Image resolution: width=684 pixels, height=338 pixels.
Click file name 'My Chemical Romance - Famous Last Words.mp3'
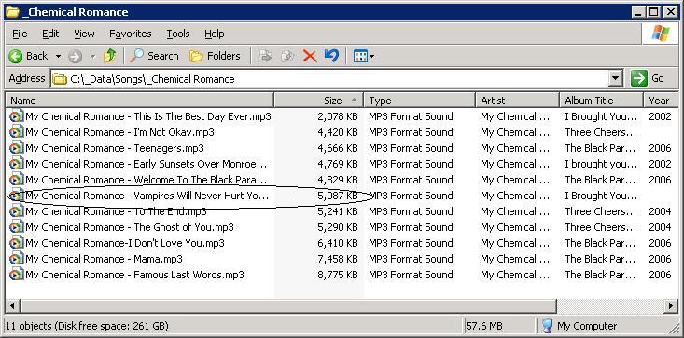tap(134, 275)
